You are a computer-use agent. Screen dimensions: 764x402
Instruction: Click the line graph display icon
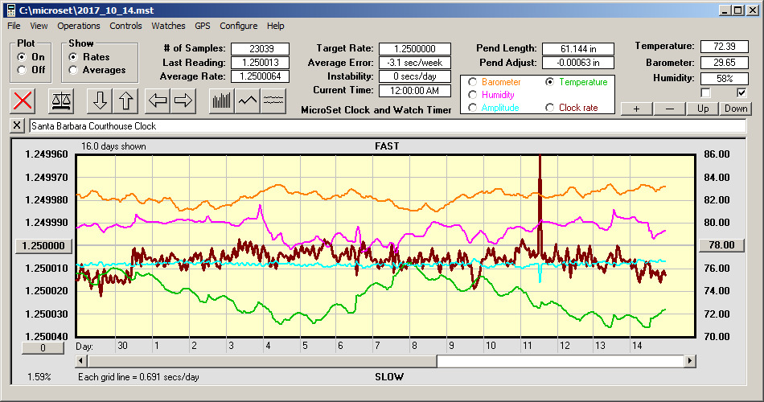tap(248, 100)
